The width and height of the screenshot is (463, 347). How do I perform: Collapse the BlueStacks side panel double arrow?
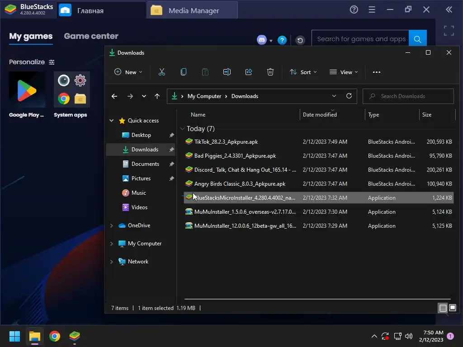[x=449, y=10]
